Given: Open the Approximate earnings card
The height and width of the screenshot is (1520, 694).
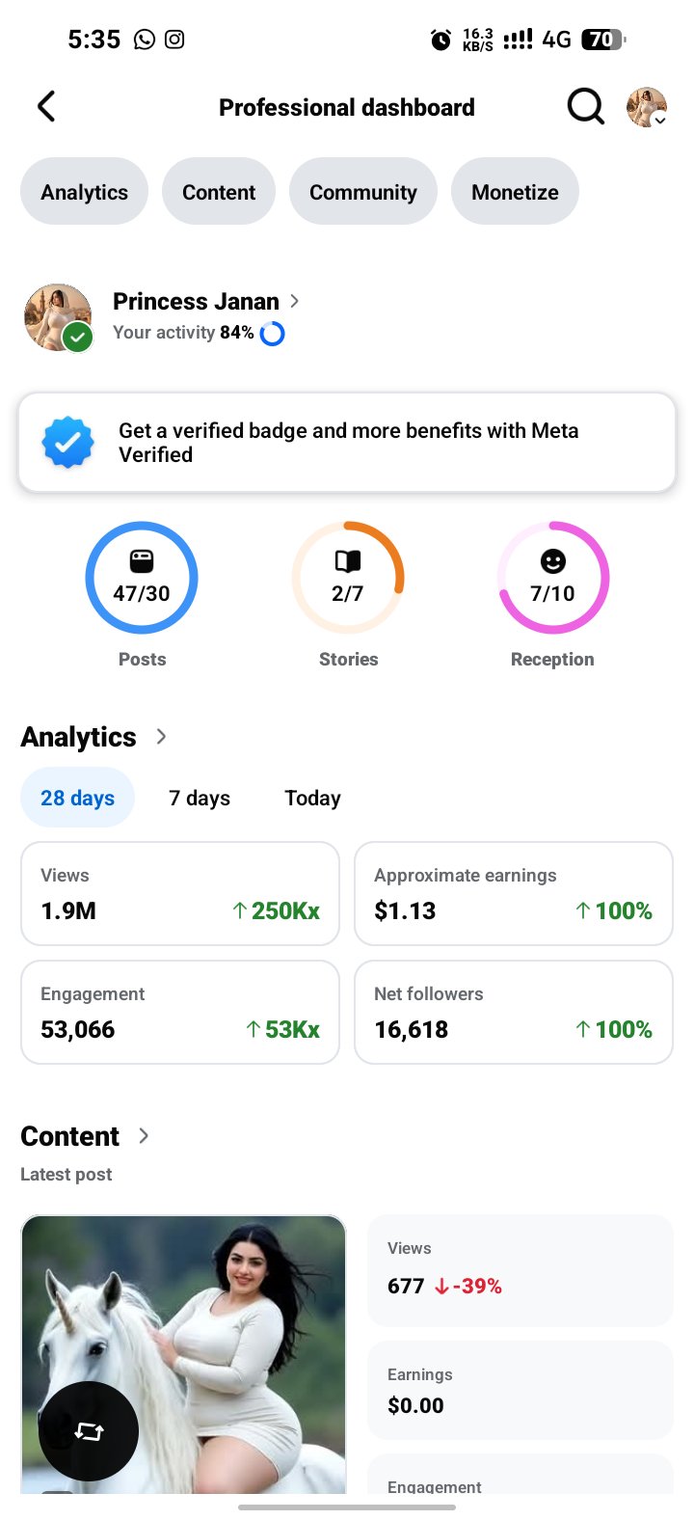Looking at the screenshot, I should (514, 894).
